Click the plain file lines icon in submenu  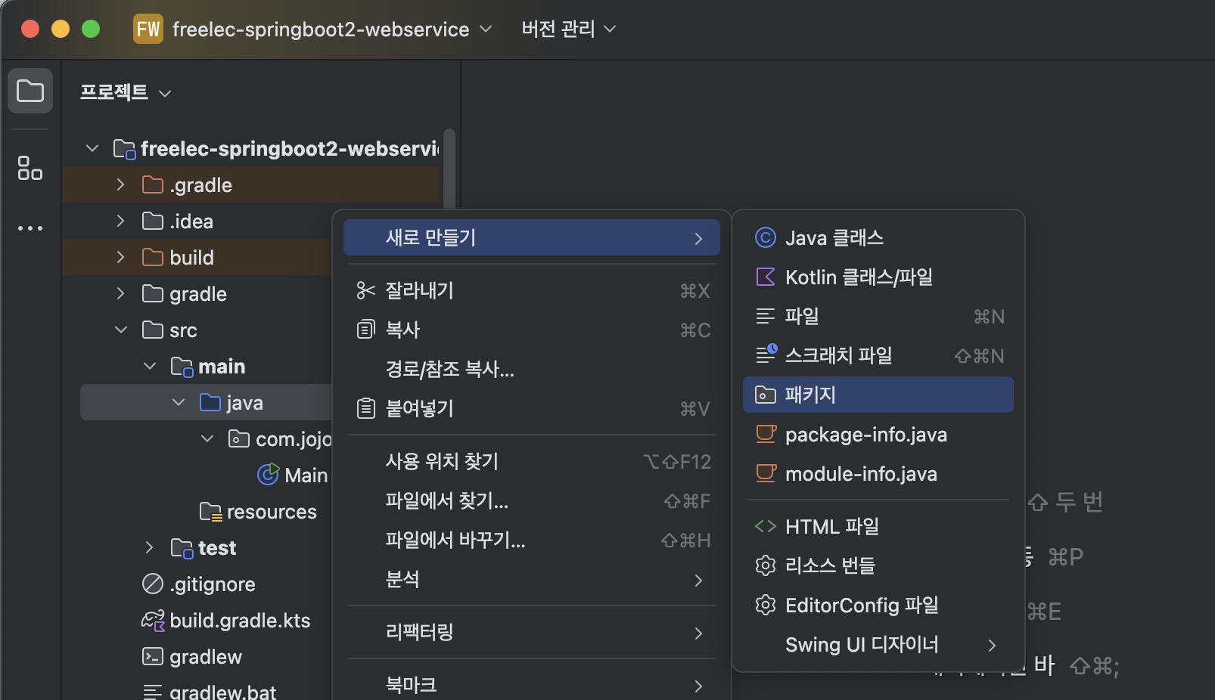(x=766, y=316)
